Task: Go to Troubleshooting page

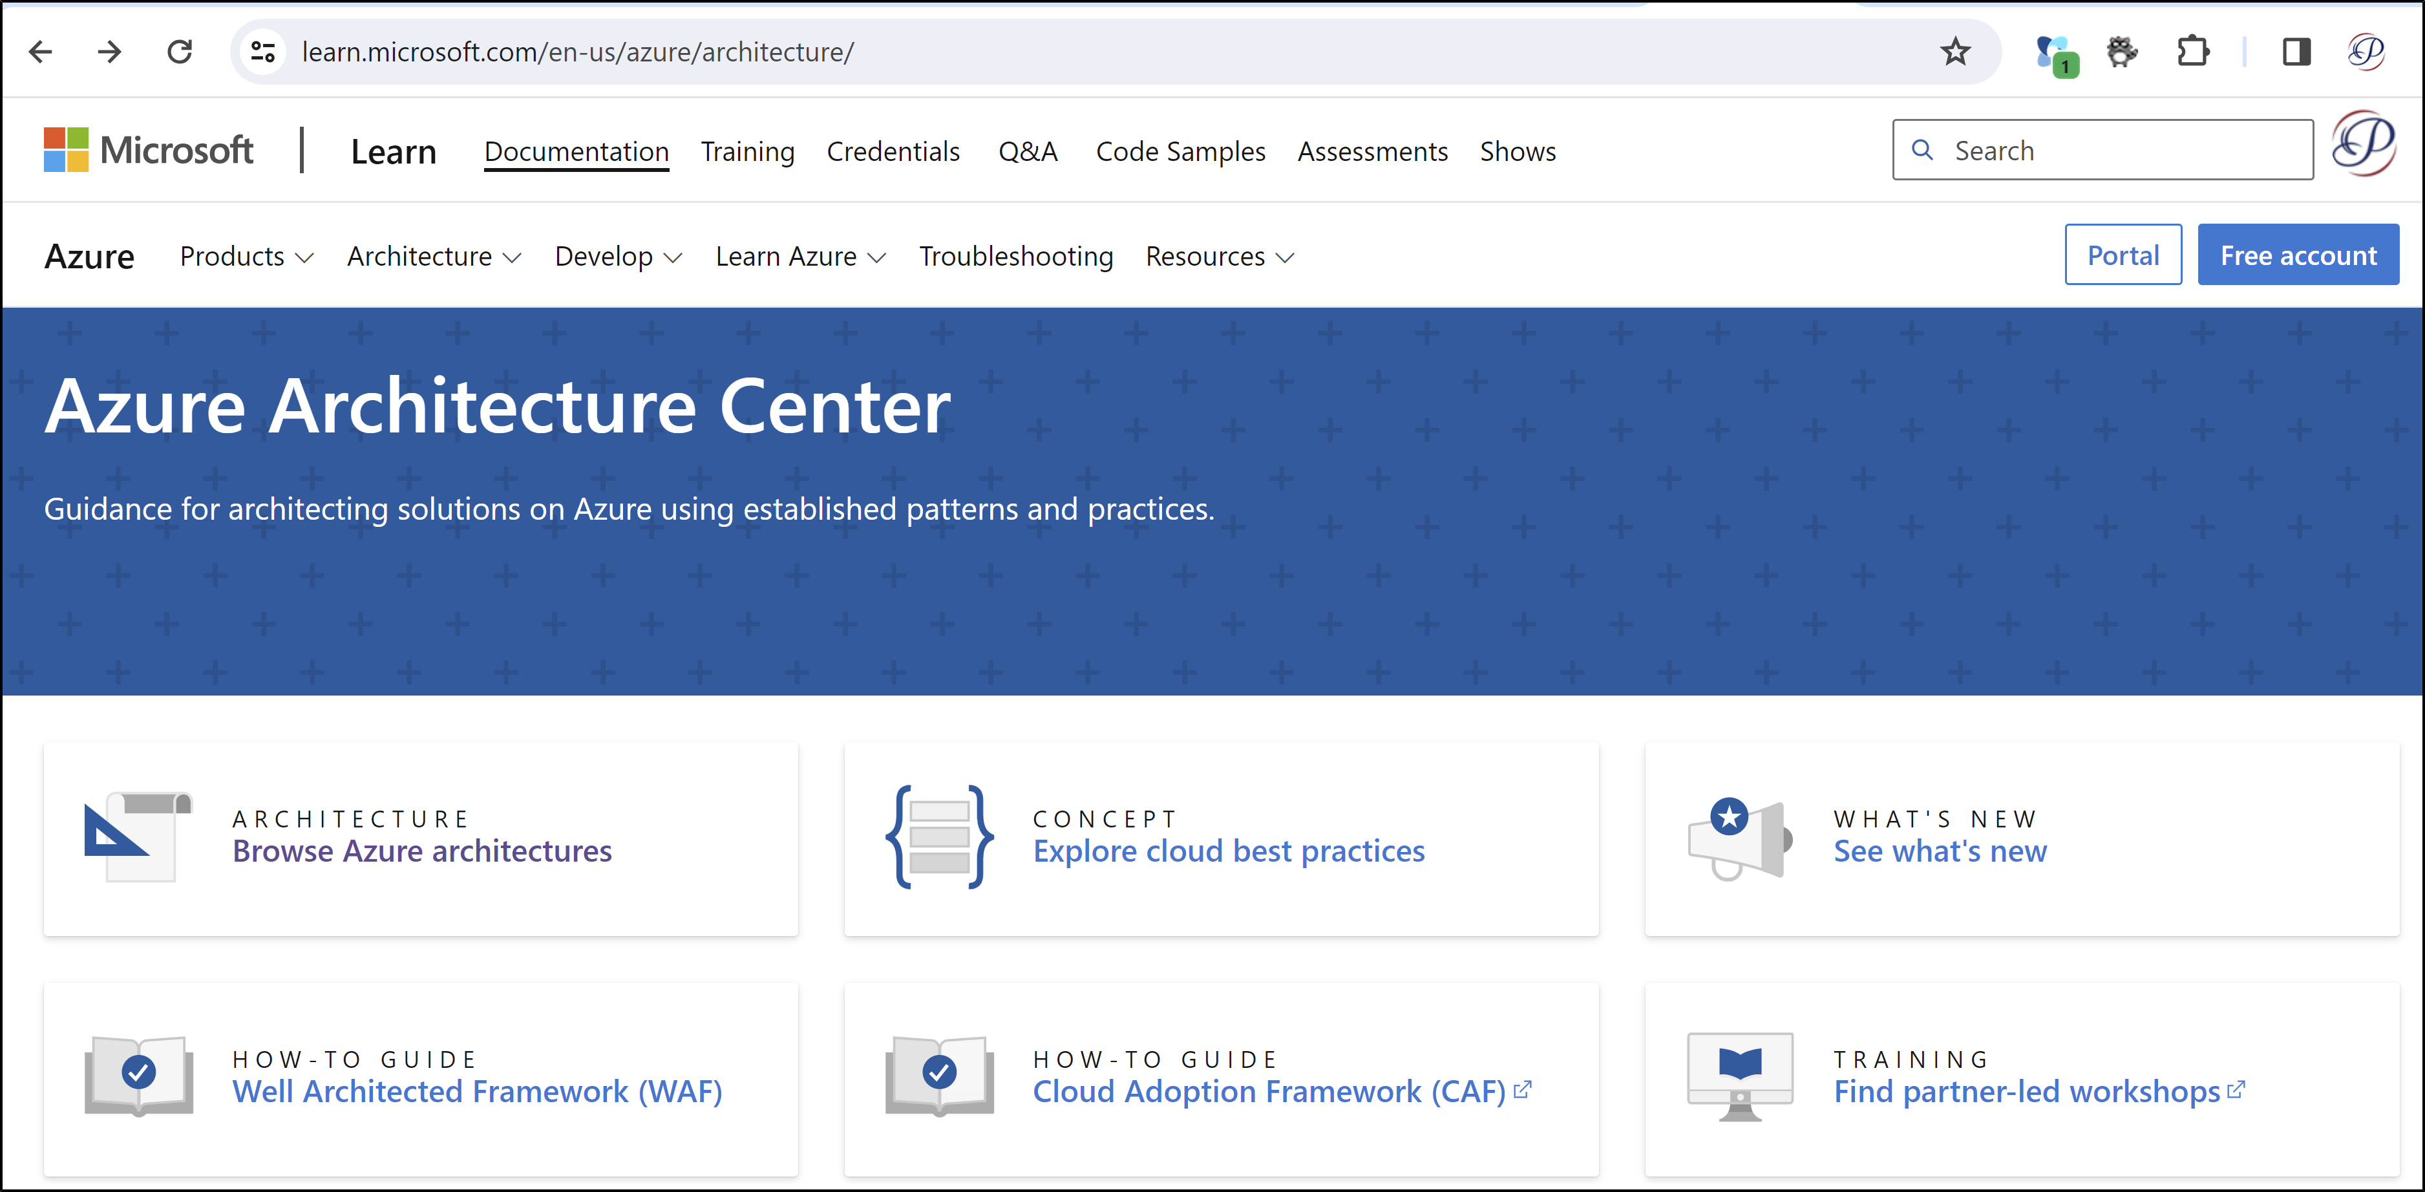Action: [x=1016, y=256]
